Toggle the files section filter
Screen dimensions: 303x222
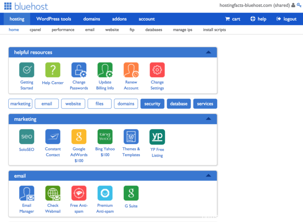pos(100,104)
